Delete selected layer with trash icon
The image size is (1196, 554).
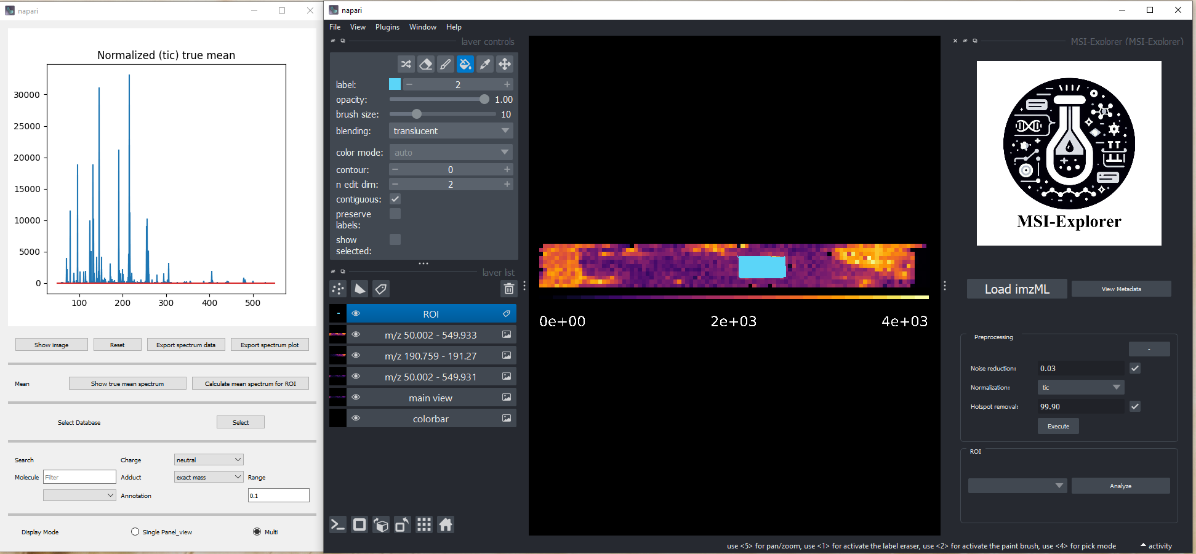508,289
